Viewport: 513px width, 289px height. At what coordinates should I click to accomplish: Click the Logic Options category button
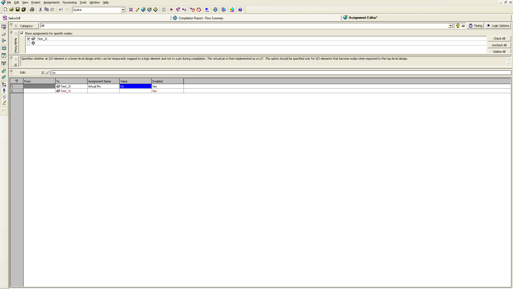pyautogui.click(x=498, y=26)
